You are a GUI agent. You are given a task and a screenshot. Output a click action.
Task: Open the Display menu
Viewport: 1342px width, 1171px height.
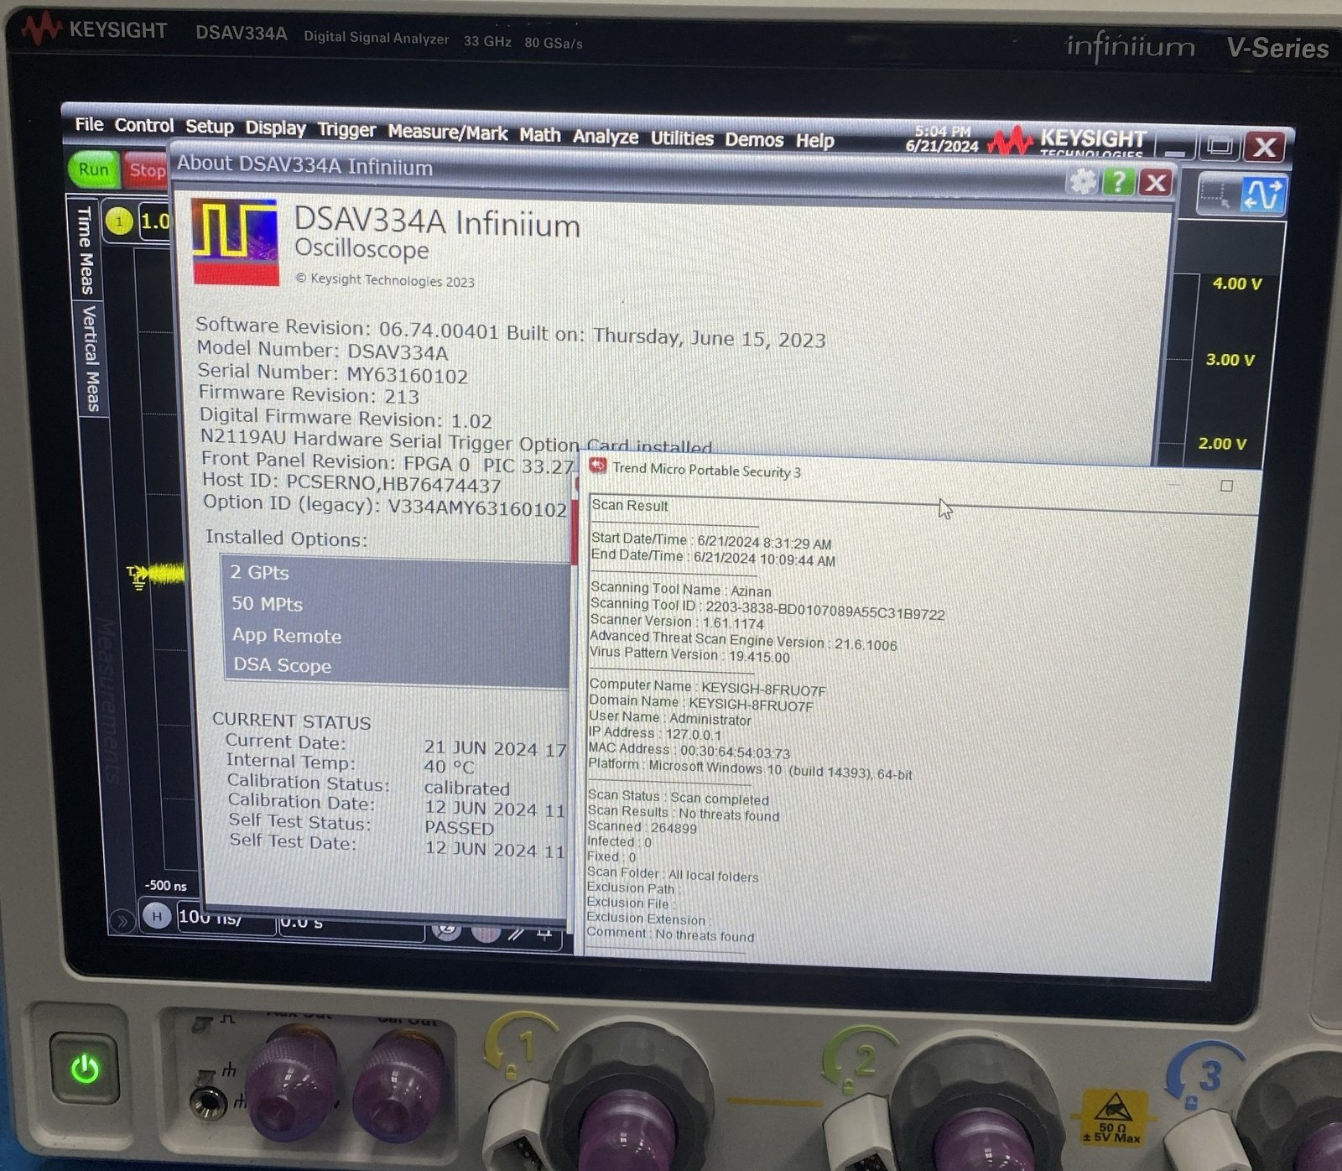pyautogui.click(x=275, y=128)
